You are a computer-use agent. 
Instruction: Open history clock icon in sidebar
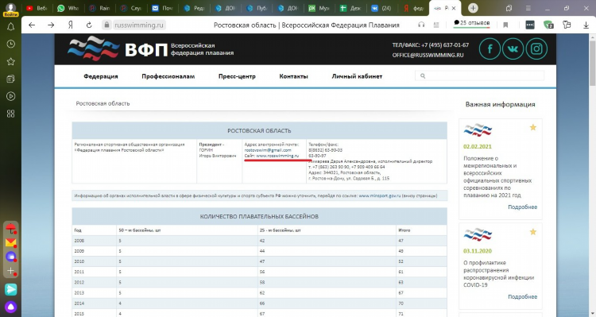(x=10, y=44)
